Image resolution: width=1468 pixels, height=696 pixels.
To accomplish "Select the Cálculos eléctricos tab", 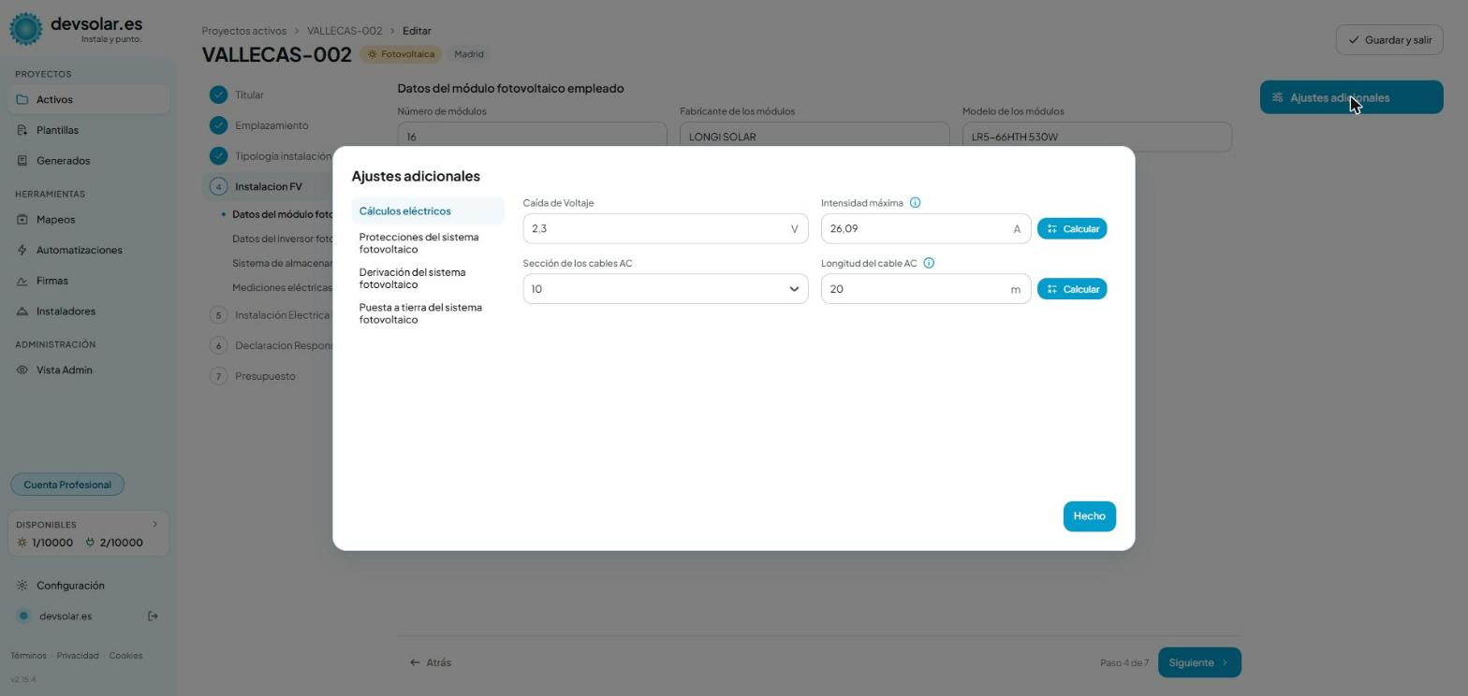I will click(428, 211).
